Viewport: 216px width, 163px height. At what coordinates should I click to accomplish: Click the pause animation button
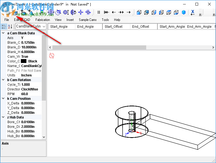tap(99, 12)
